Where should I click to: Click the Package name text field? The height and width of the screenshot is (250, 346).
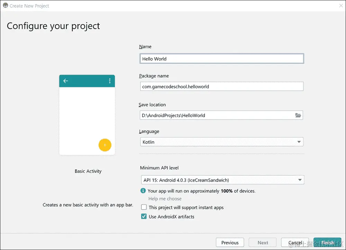click(222, 86)
